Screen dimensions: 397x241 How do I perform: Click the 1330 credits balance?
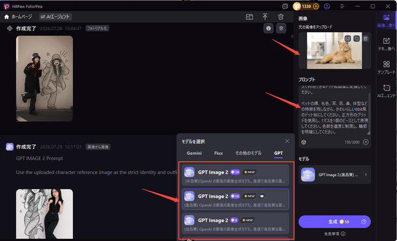[307, 6]
